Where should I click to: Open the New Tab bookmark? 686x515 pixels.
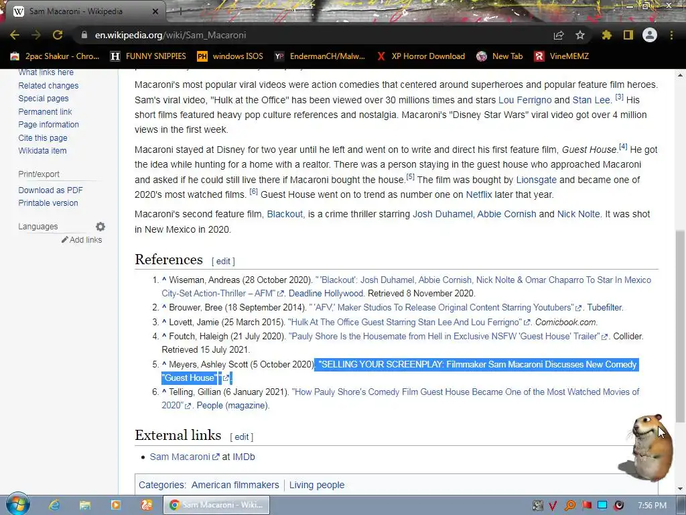coord(500,56)
